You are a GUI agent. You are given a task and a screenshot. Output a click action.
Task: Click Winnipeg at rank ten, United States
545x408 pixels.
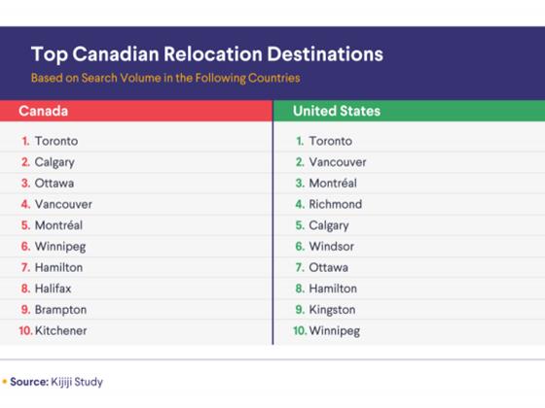335,331
